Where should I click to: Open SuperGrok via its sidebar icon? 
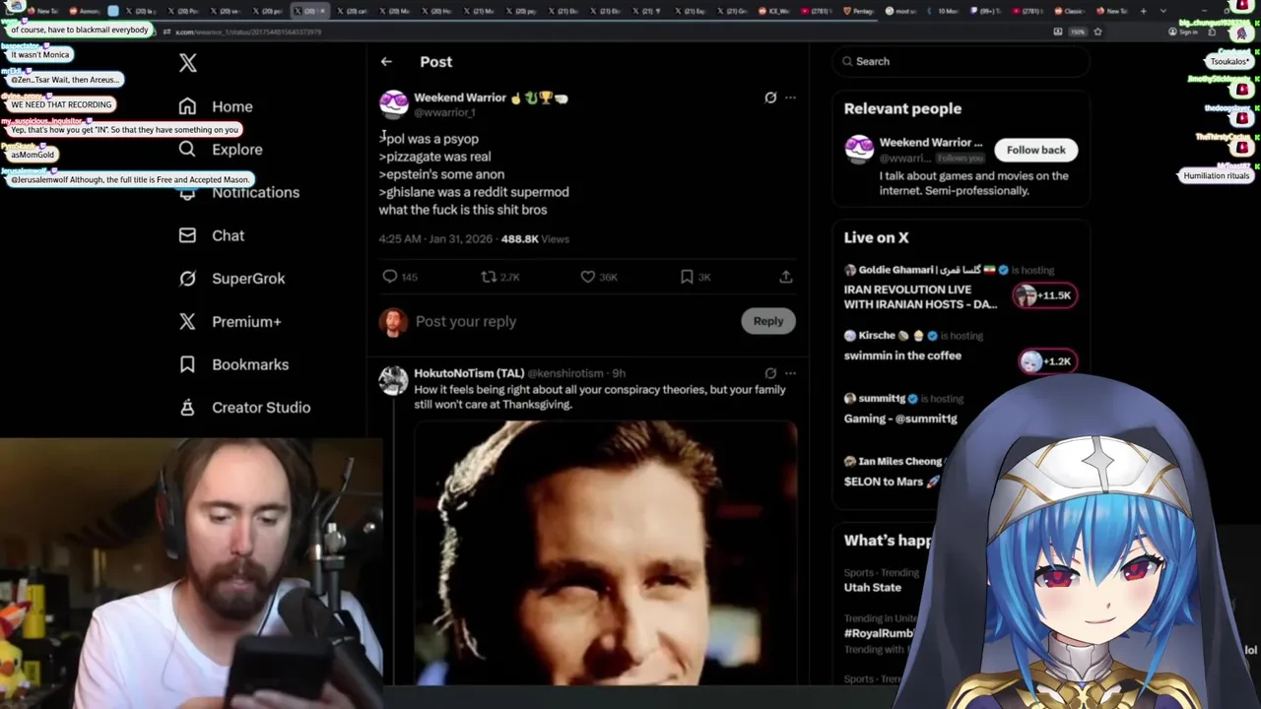coord(187,278)
